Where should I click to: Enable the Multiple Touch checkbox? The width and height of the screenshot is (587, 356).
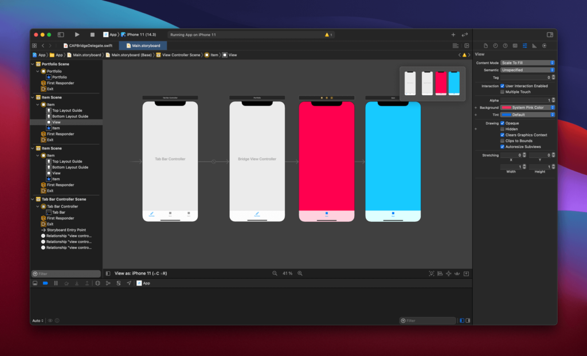503,92
